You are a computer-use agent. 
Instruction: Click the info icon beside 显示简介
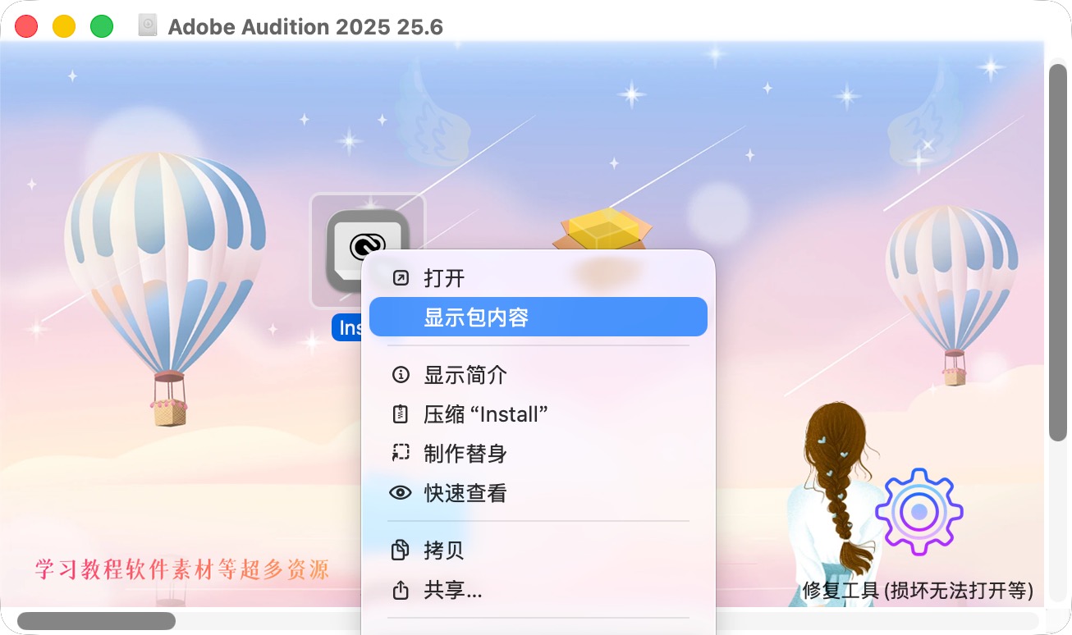[x=401, y=375]
